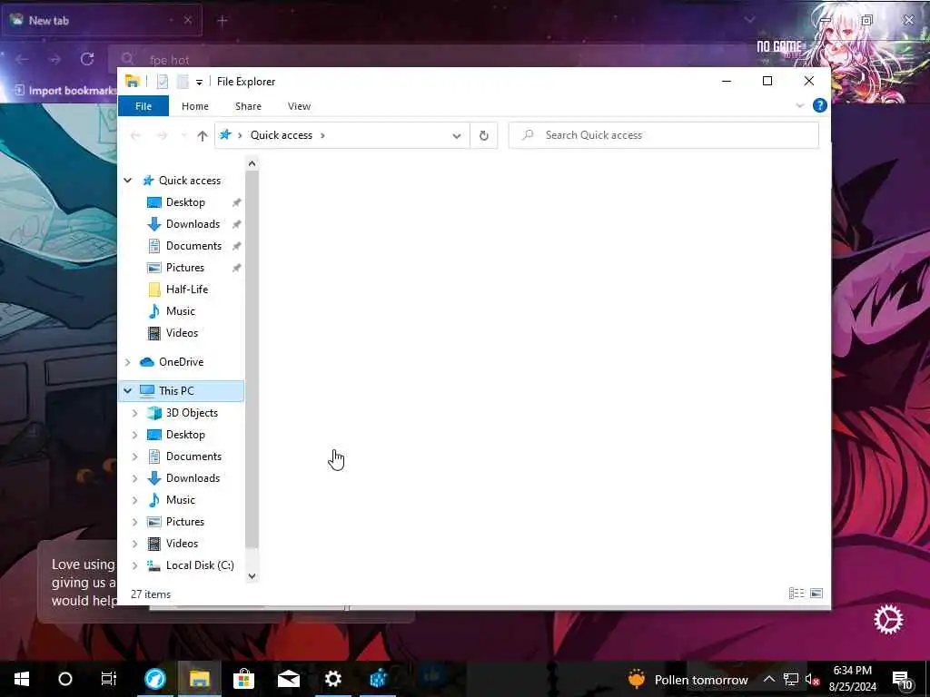This screenshot has height=697, width=930.
Task: Select Music under This PC
Action: point(181,500)
